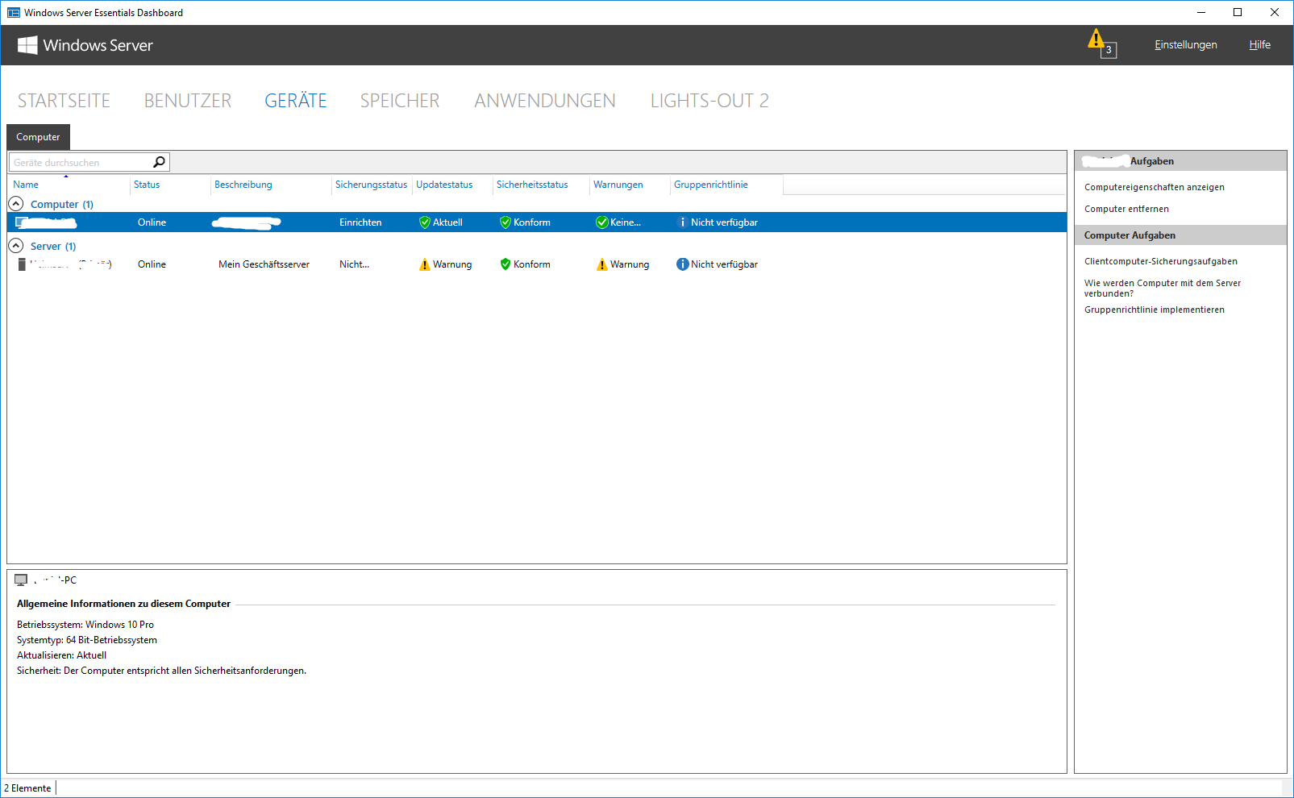Open Hilfe in the header

1260,44
